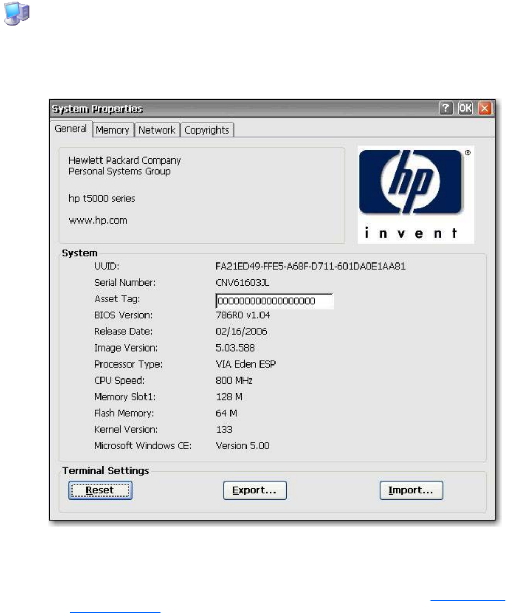Focus the Asset Tag input field
This screenshot has width=506, height=613.
(x=274, y=301)
